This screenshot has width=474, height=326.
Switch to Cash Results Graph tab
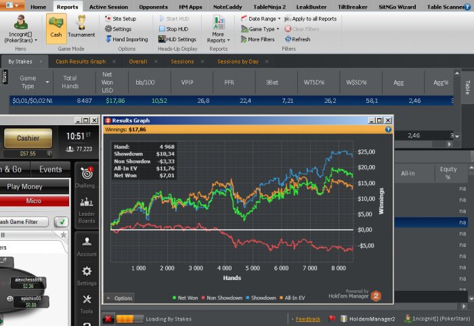(x=81, y=62)
